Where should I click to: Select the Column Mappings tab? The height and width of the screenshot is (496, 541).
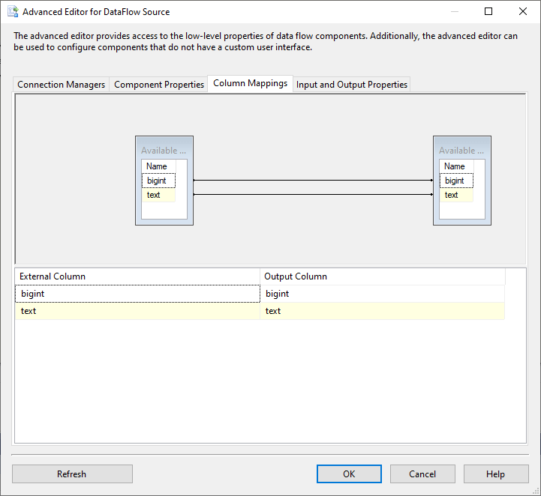point(250,84)
